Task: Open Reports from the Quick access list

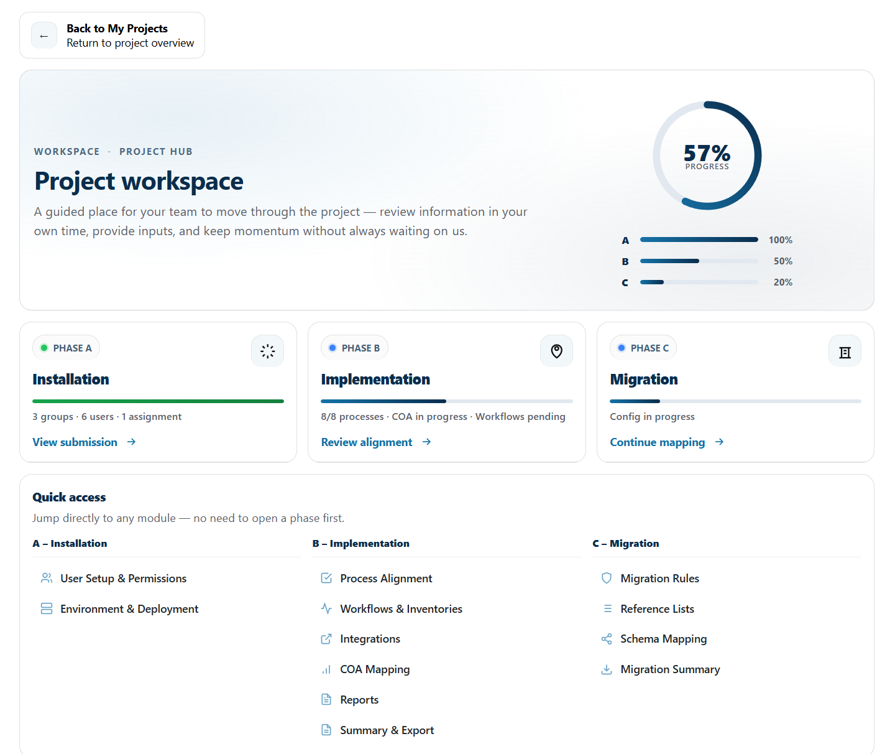Action: click(359, 699)
